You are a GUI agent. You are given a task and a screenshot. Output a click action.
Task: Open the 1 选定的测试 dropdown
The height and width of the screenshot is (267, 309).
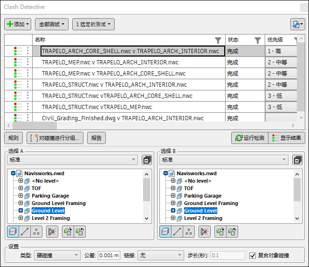[93, 24]
